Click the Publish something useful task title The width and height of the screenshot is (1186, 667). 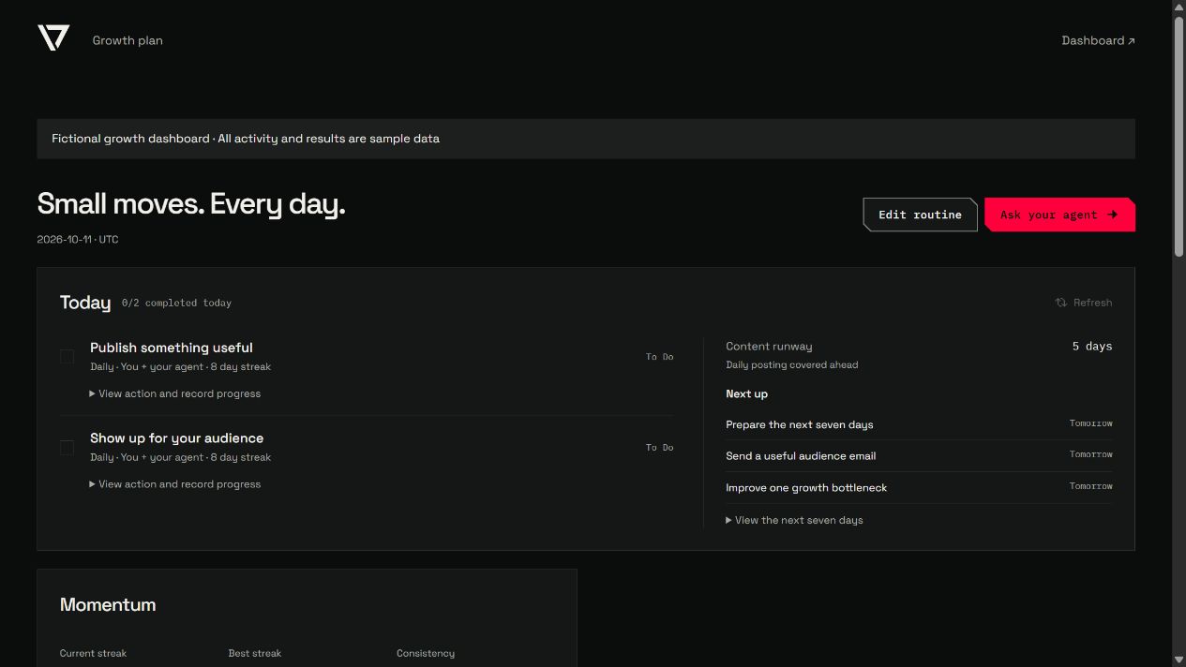pyautogui.click(x=172, y=348)
